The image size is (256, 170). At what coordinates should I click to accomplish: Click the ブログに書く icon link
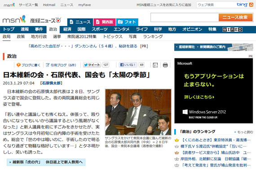pos(28,65)
